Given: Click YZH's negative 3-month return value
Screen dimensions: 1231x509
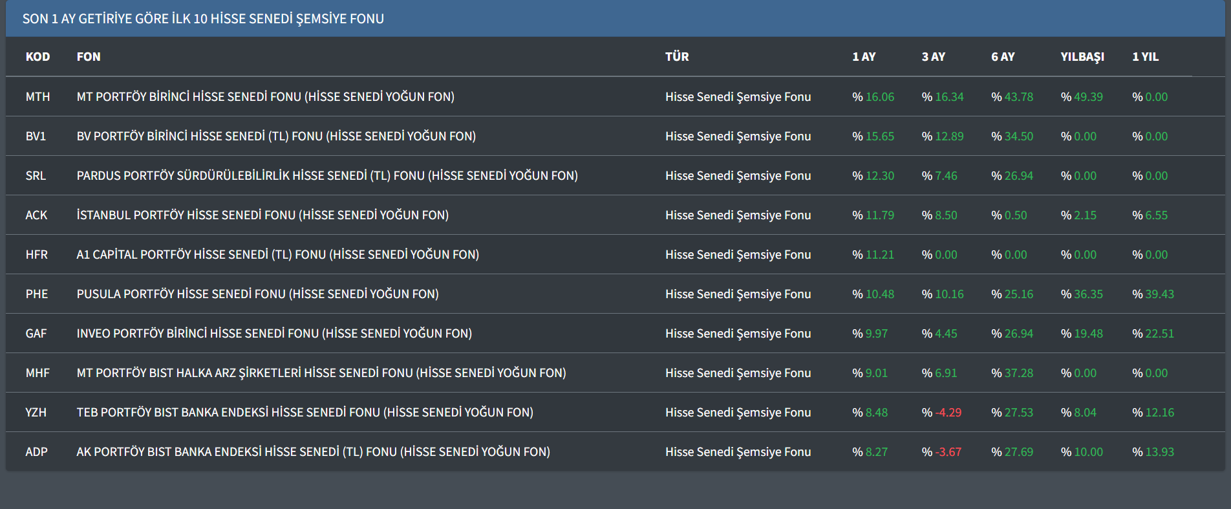Looking at the screenshot, I should tap(948, 413).
